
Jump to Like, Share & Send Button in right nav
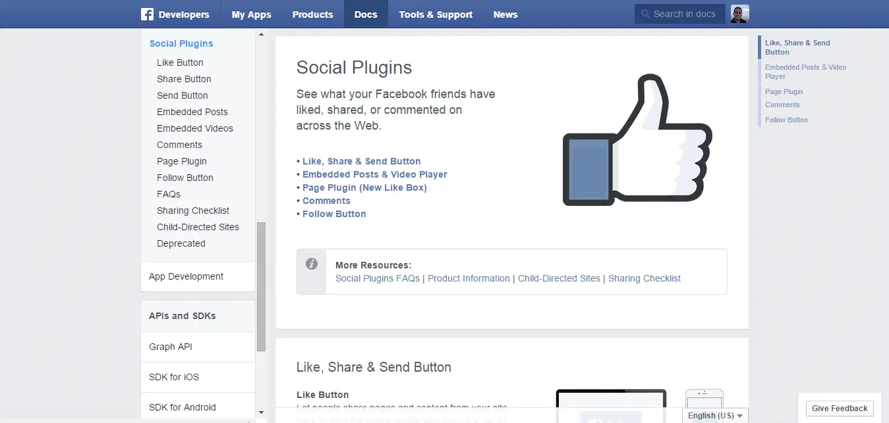click(x=797, y=47)
